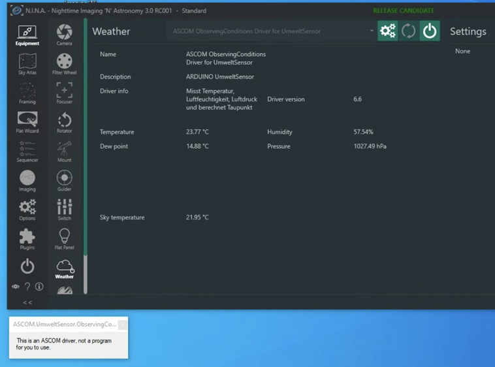Open the Plugins section
This screenshot has height=367, width=495.
[27, 239]
